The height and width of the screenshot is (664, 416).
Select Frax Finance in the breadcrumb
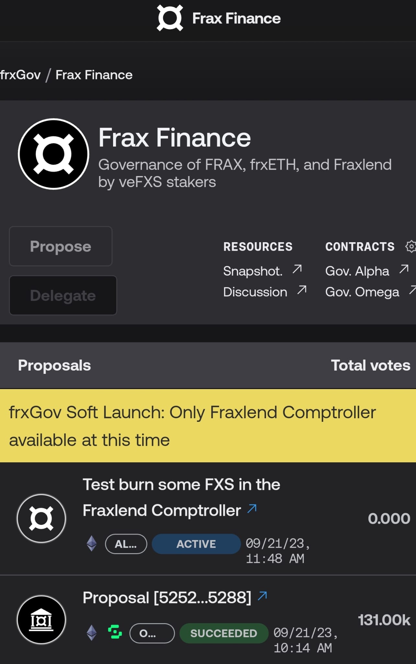pyautogui.click(x=94, y=75)
